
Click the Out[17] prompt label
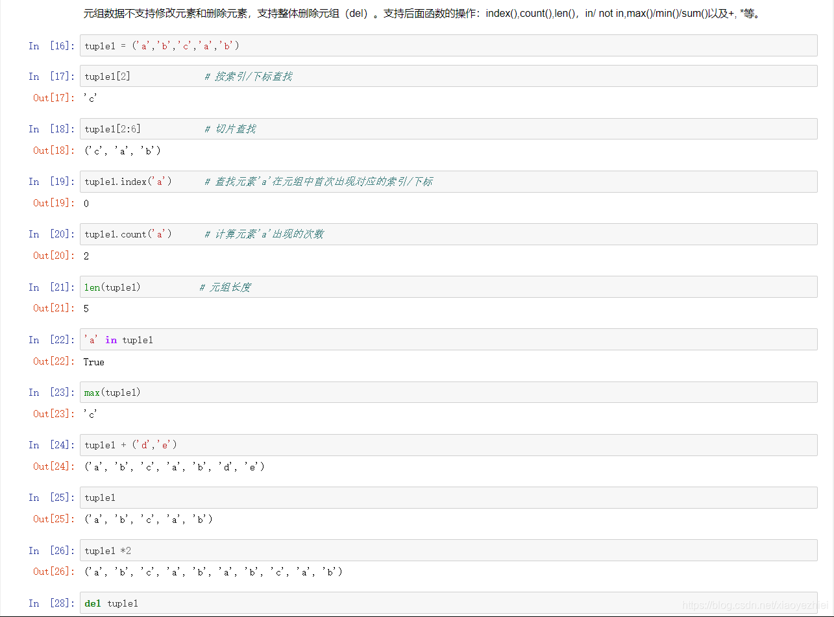54,97
